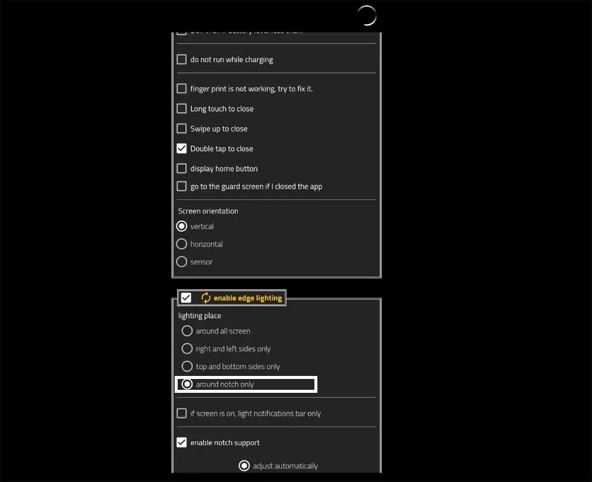Enable light notifications bar only when screen on
The height and width of the screenshot is (482, 592).
click(x=182, y=413)
